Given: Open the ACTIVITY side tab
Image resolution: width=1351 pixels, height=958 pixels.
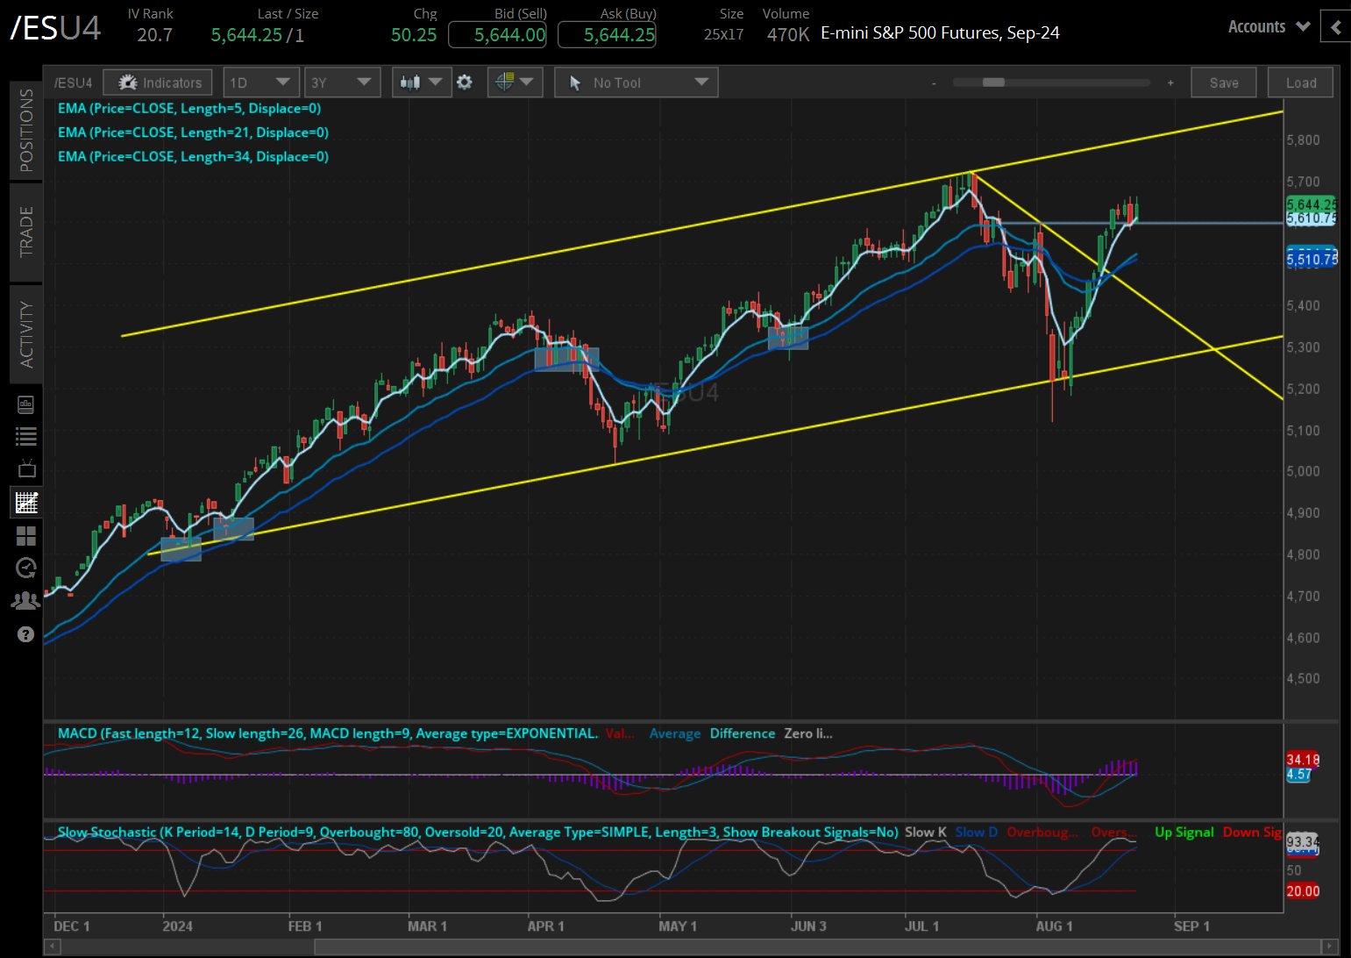Looking at the screenshot, I should pyautogui.click(x=26, y=334).
